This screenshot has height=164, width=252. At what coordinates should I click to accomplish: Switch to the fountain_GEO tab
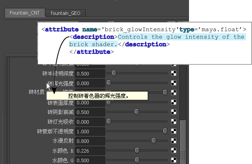(66, 13)
